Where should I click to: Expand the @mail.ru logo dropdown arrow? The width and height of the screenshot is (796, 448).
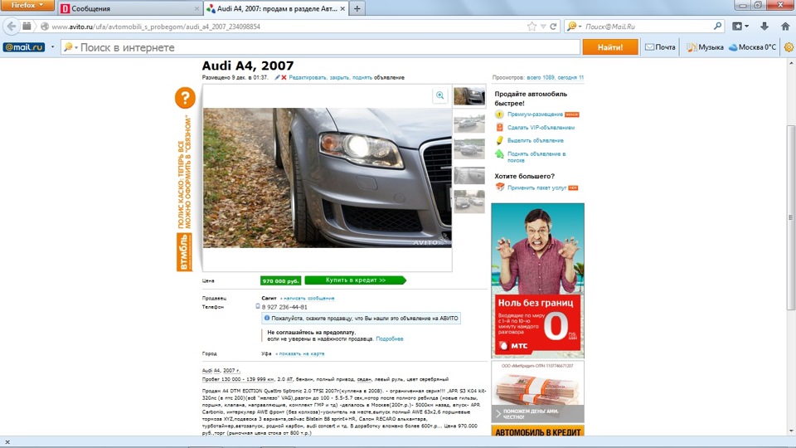click(x=52, y=47)
